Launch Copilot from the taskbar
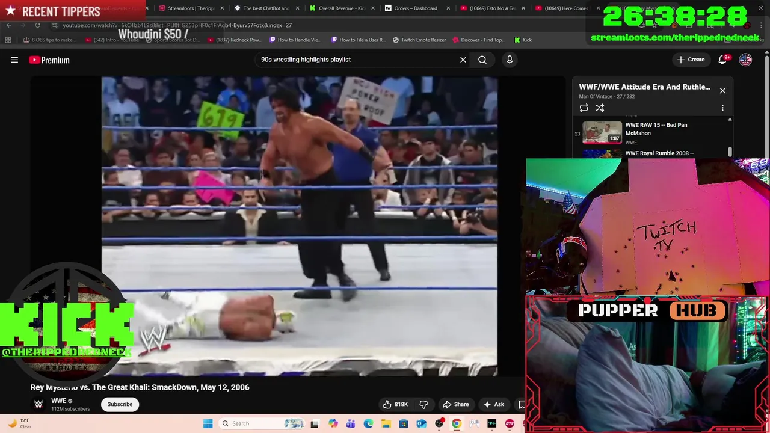Viewport: 770px width, 433px height. (333, 423)
